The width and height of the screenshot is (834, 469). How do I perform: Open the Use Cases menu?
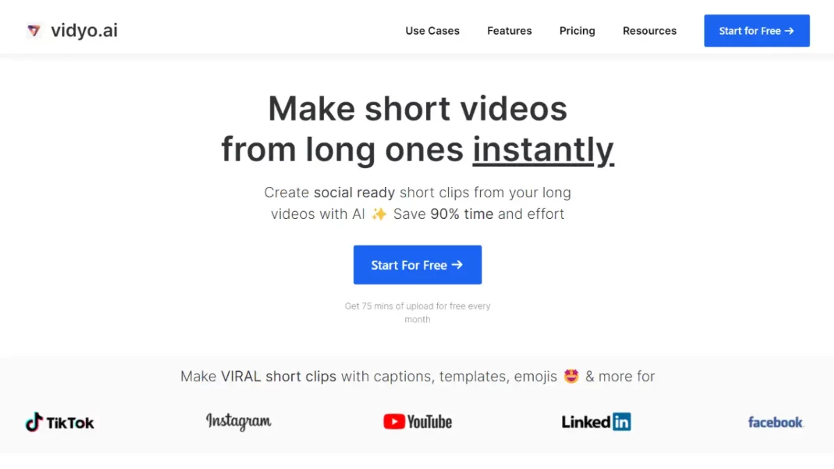432,31
